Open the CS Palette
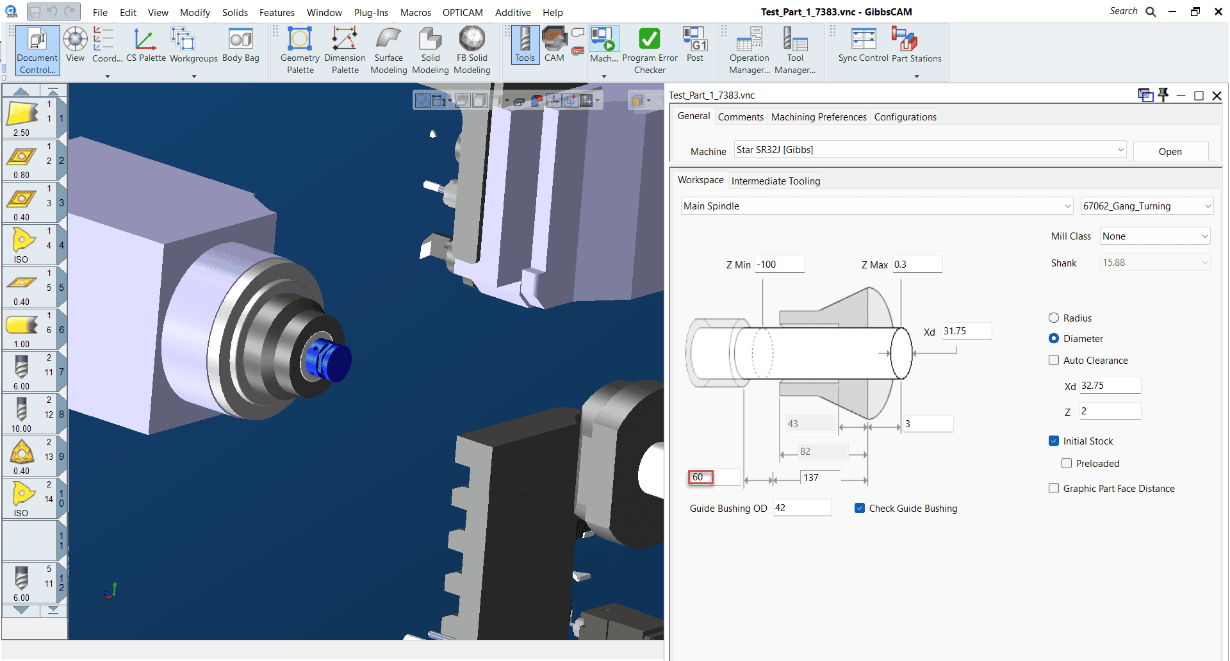Image resolution: width=1230 pixels, height=661 pixels. [x=145, y=45]
